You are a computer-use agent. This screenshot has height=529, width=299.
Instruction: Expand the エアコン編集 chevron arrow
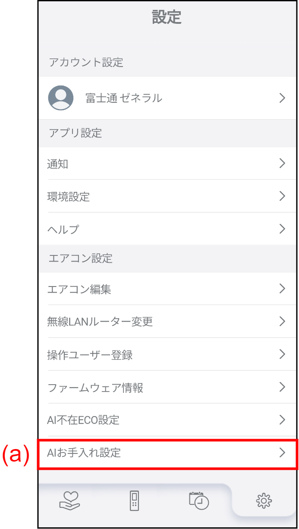[x=282, y=288]
